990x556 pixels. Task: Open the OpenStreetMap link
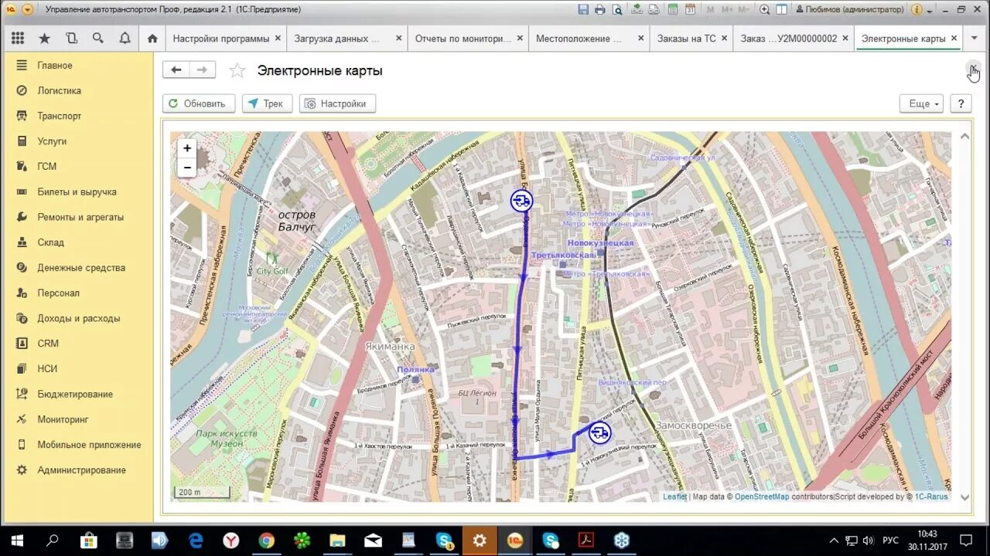click(762, 497)
